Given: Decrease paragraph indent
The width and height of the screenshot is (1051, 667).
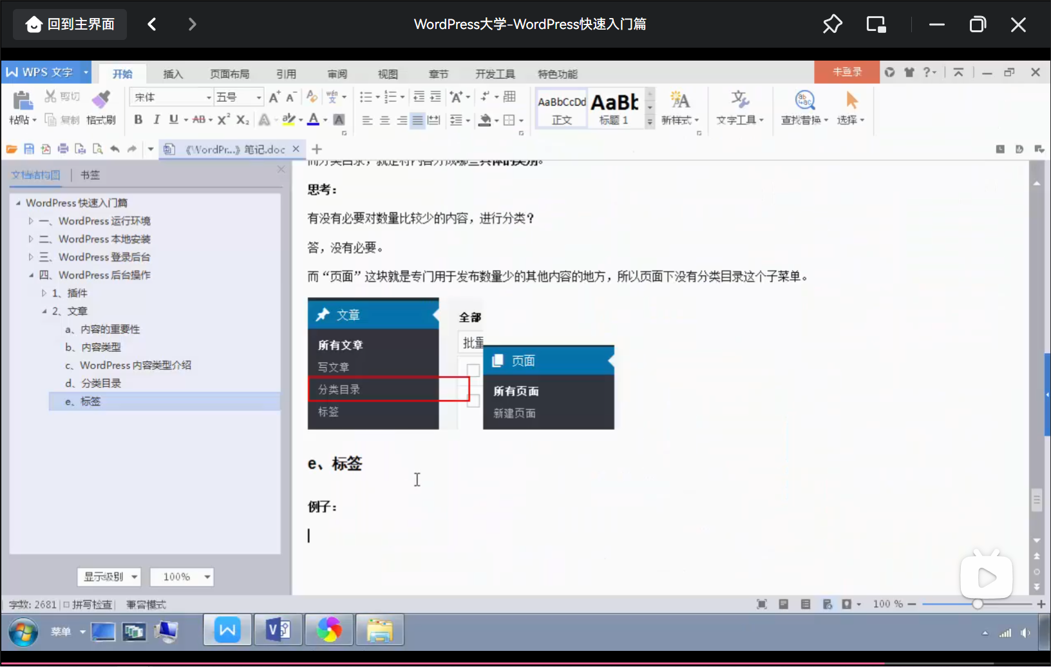Looking at the screenshot, I should point(419,97).
